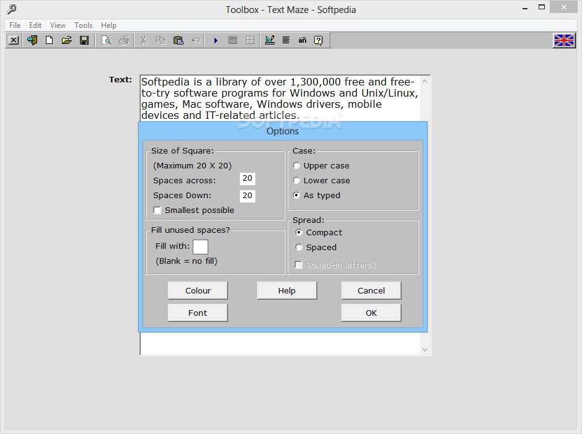Confirm Options with OK
582x434 pixels.
tap(371, 313)
